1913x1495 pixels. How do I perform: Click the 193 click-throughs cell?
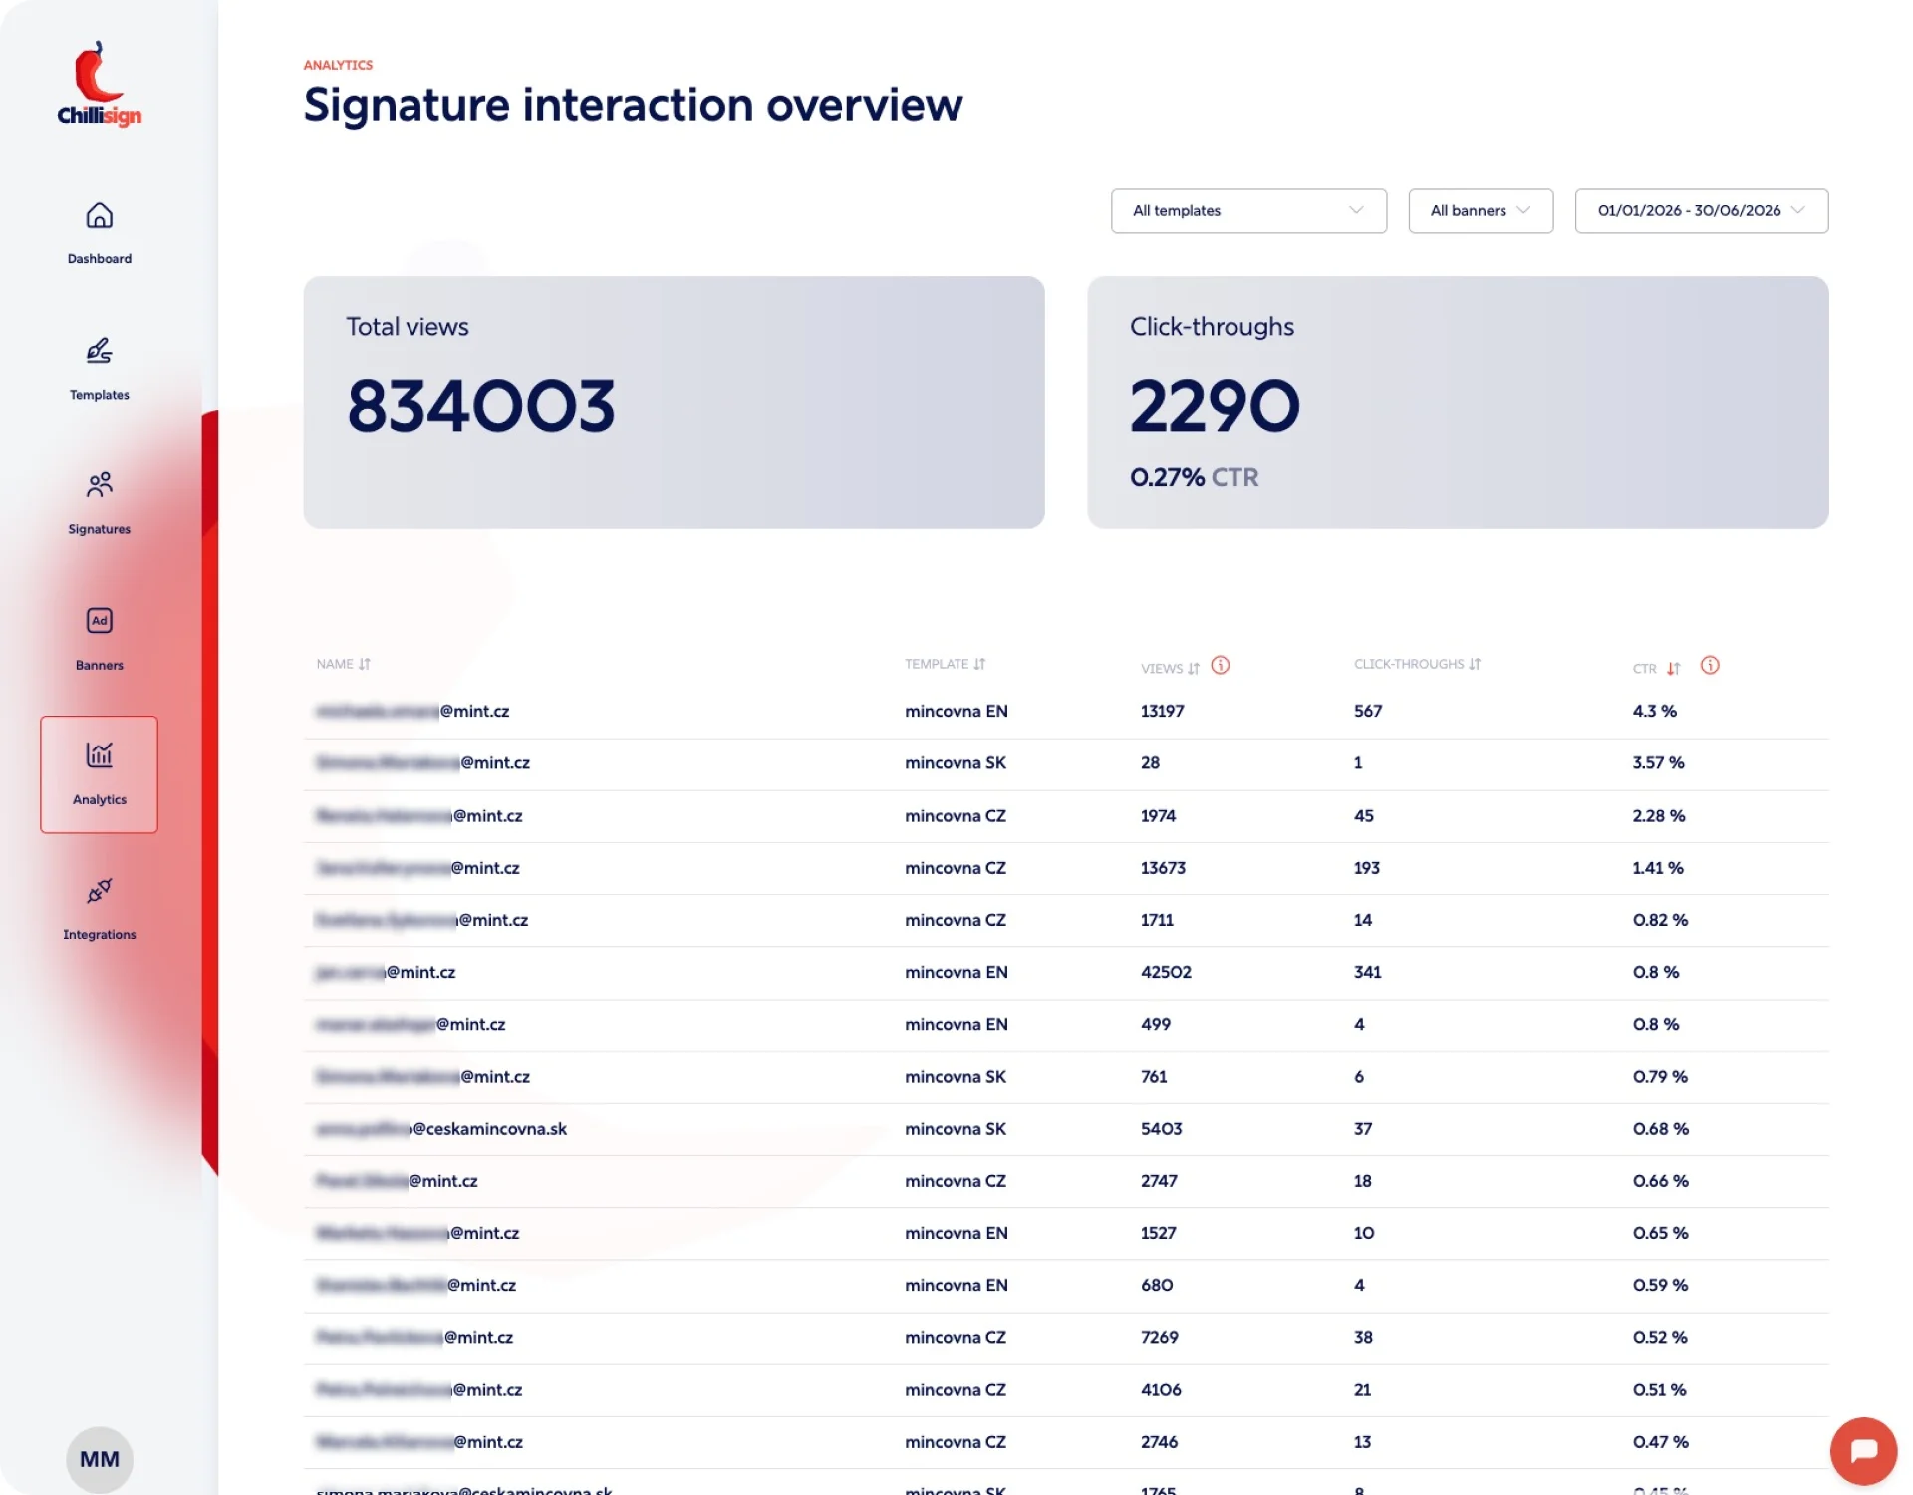click(1366, 869)
